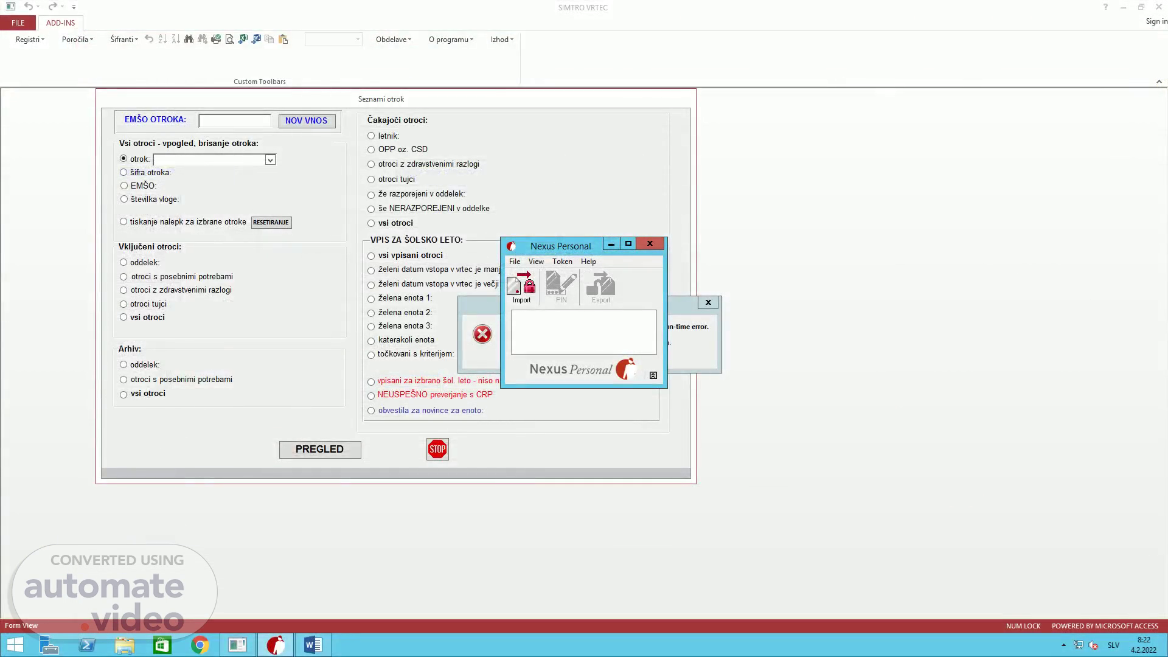
Task: Open the Registri dropdown menu
Action: 30,40
